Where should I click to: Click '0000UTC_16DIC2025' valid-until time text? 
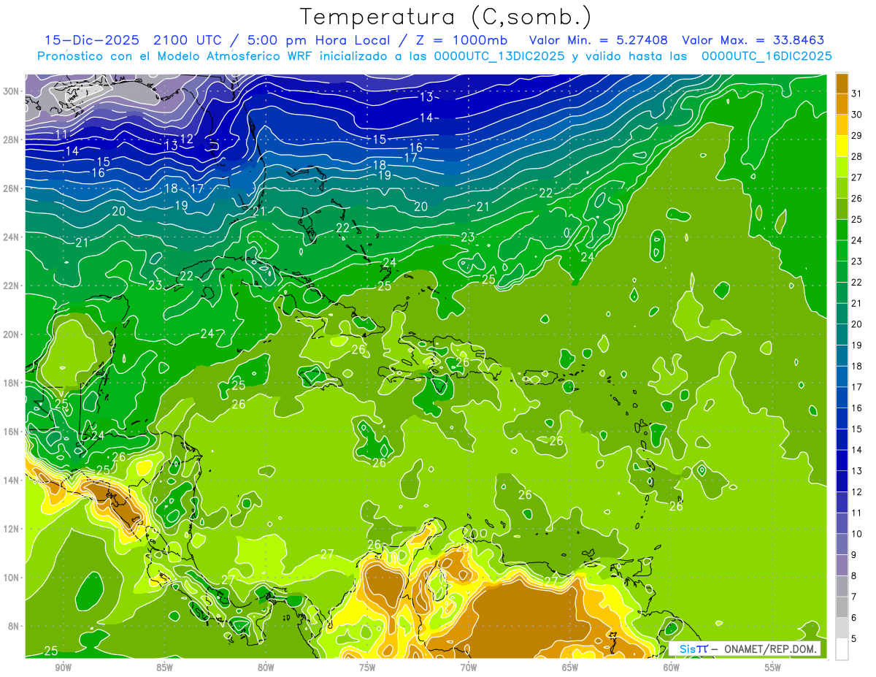766,56
